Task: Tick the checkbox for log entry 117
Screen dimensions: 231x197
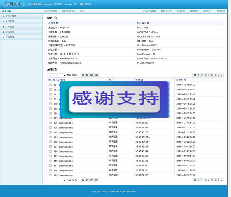Action: (50, 166)
